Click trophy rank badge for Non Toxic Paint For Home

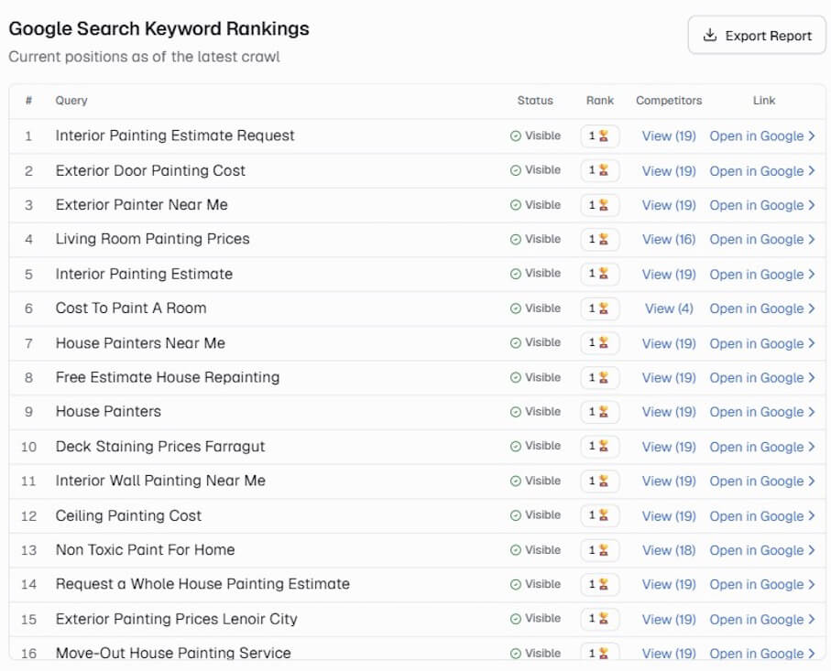pos(600,550)
